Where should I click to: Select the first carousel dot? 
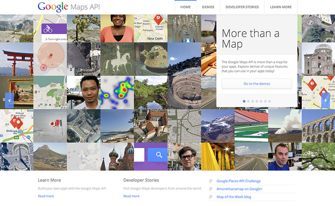[x=244, y=101]
